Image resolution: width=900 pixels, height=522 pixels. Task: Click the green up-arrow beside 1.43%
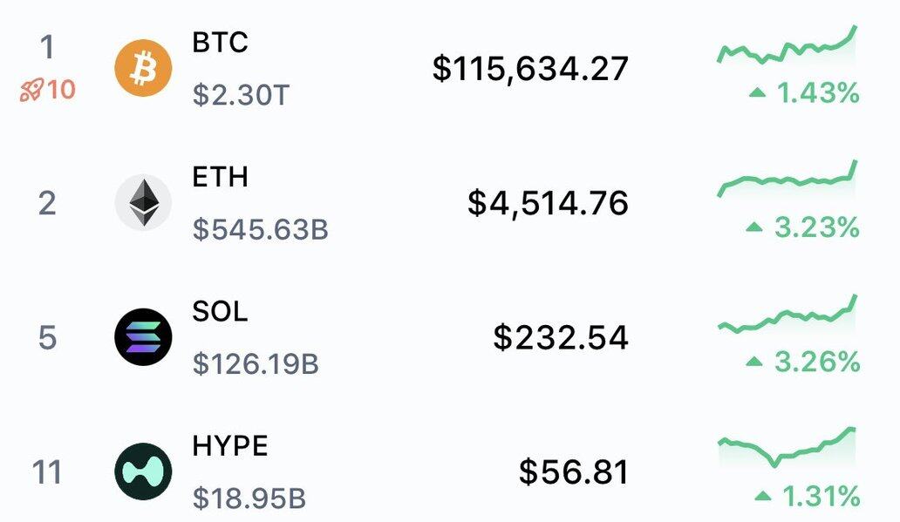pos(758,92)
